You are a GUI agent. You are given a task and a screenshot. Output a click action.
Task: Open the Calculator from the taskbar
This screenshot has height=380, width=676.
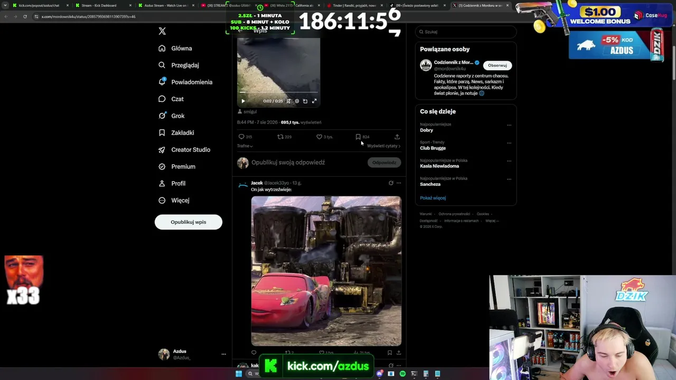tap(426, 374)
